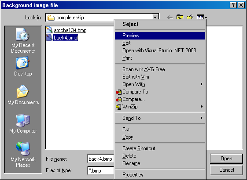Open My Documents folder shortcut
Image resolution: width=247 pixels, height=180 pixels.
pos(23,95)
